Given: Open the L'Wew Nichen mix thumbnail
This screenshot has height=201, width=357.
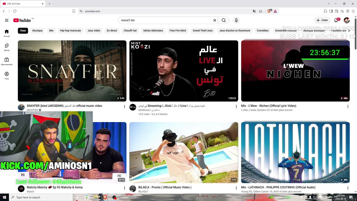Looking at the screenshot, I should click(x=295, y=71).
